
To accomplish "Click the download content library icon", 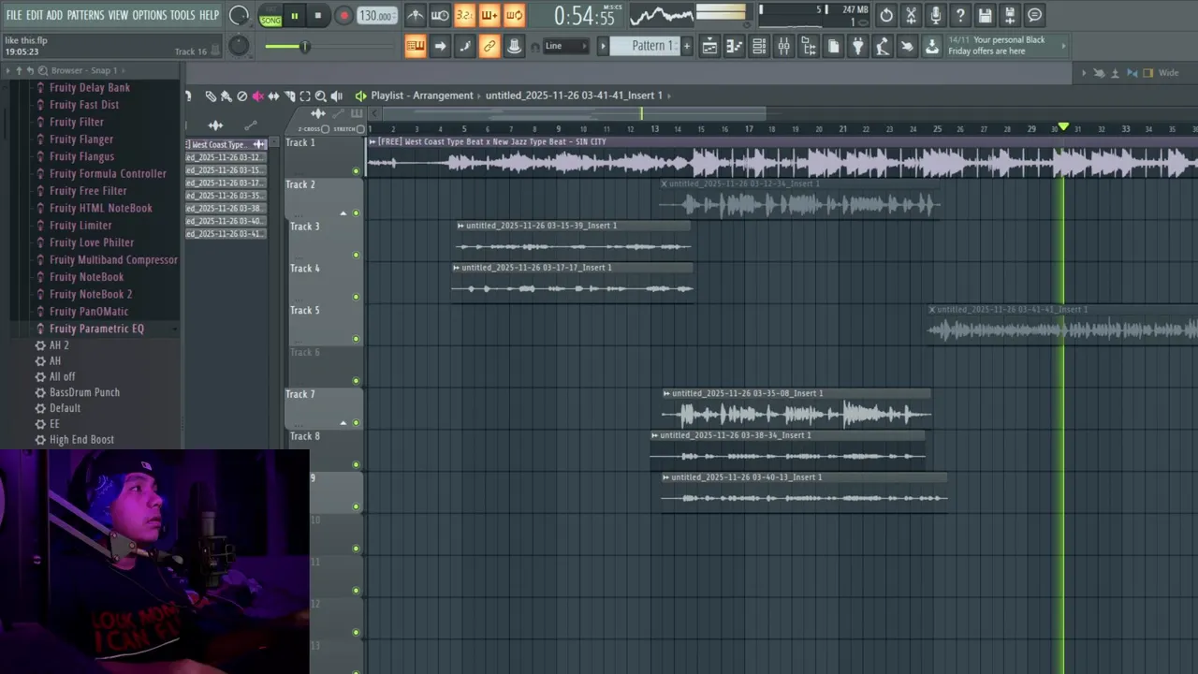I will coord(931,46).
